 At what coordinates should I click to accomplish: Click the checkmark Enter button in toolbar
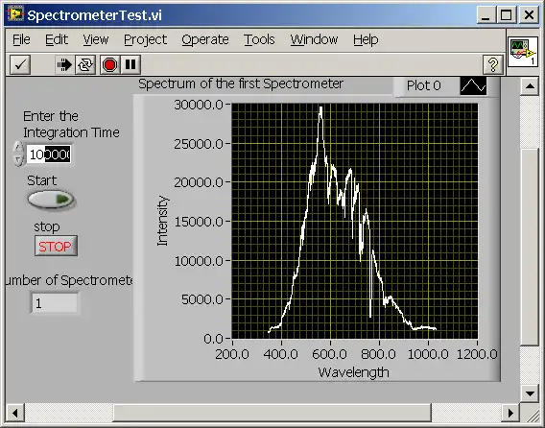tap(20, 64)
